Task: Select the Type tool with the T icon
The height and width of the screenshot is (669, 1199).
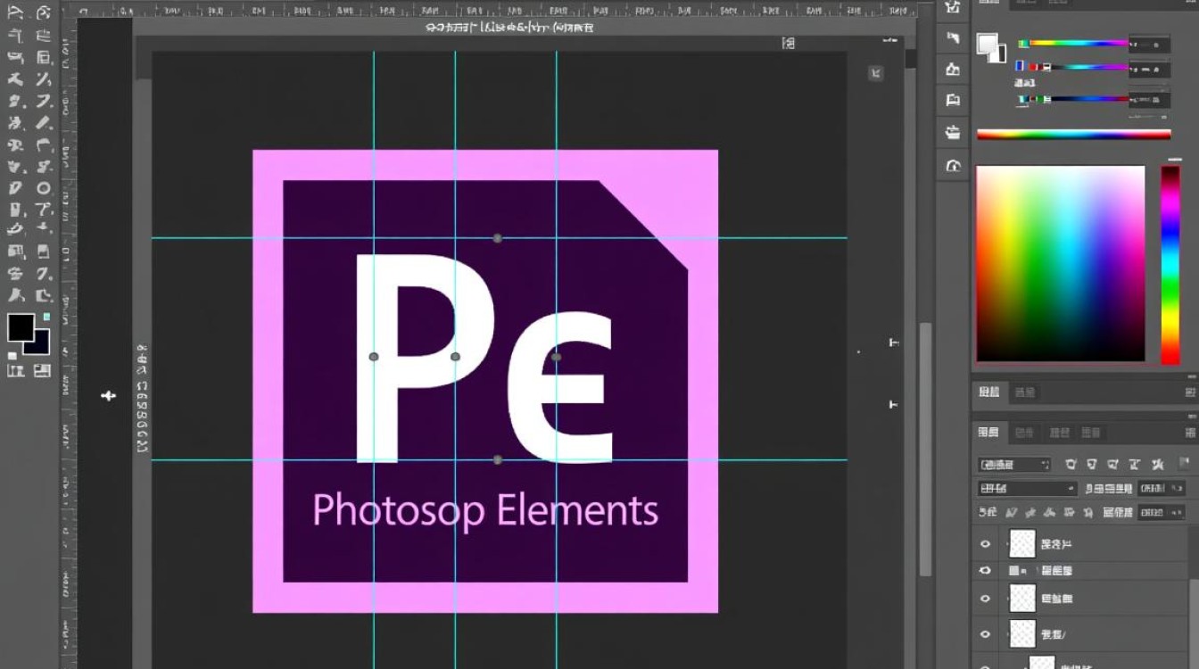Action: pyautogui.click(x=43, y=211)
